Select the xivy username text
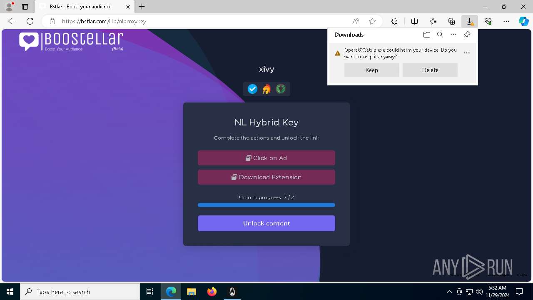 [x=266, y=69]
